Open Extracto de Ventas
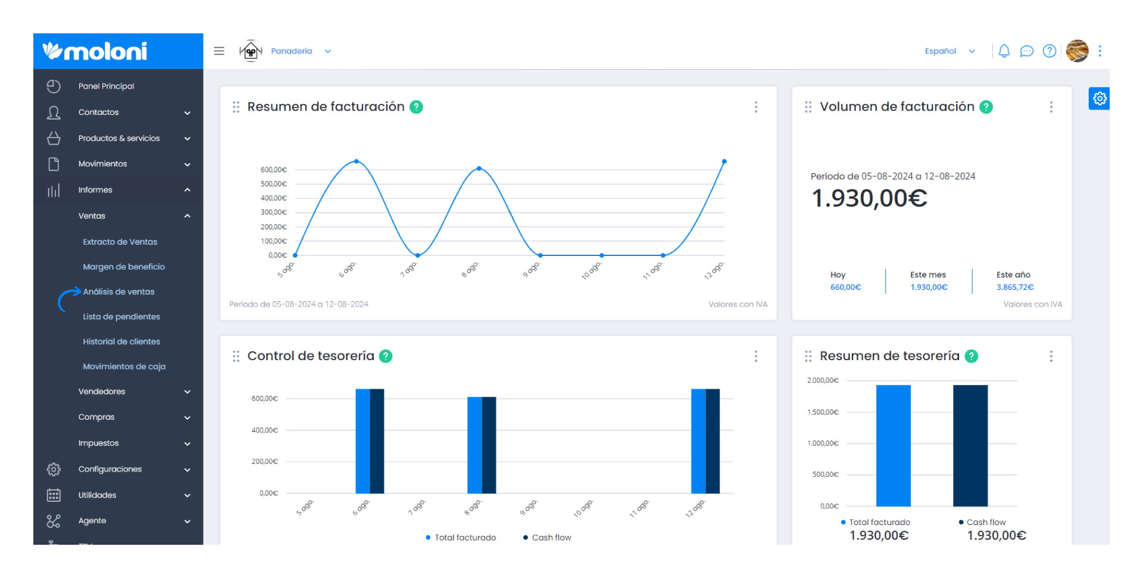The height and width of the screenshot is (578, 1143). (x=120, y=242)
